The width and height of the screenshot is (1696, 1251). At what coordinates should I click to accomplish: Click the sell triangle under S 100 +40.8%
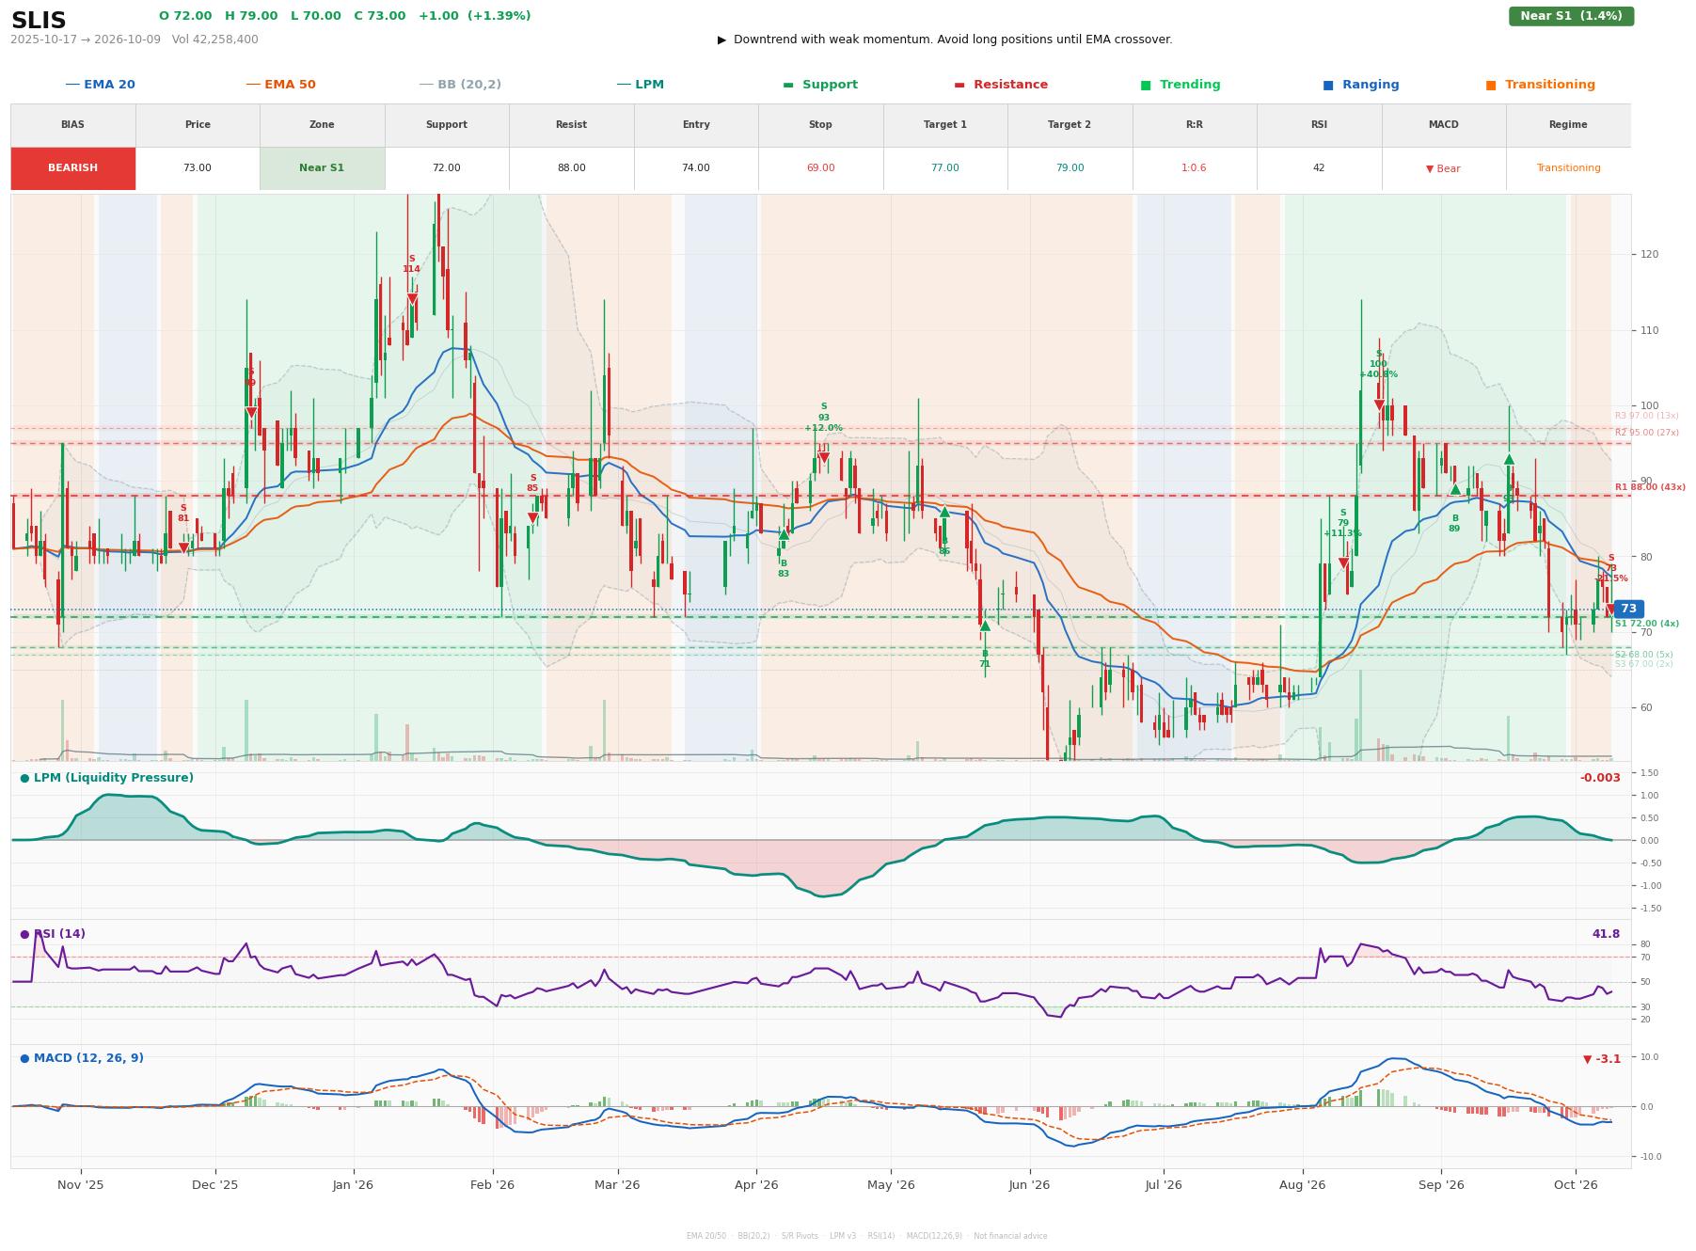pyautogui.click(x=1379, y=405)
